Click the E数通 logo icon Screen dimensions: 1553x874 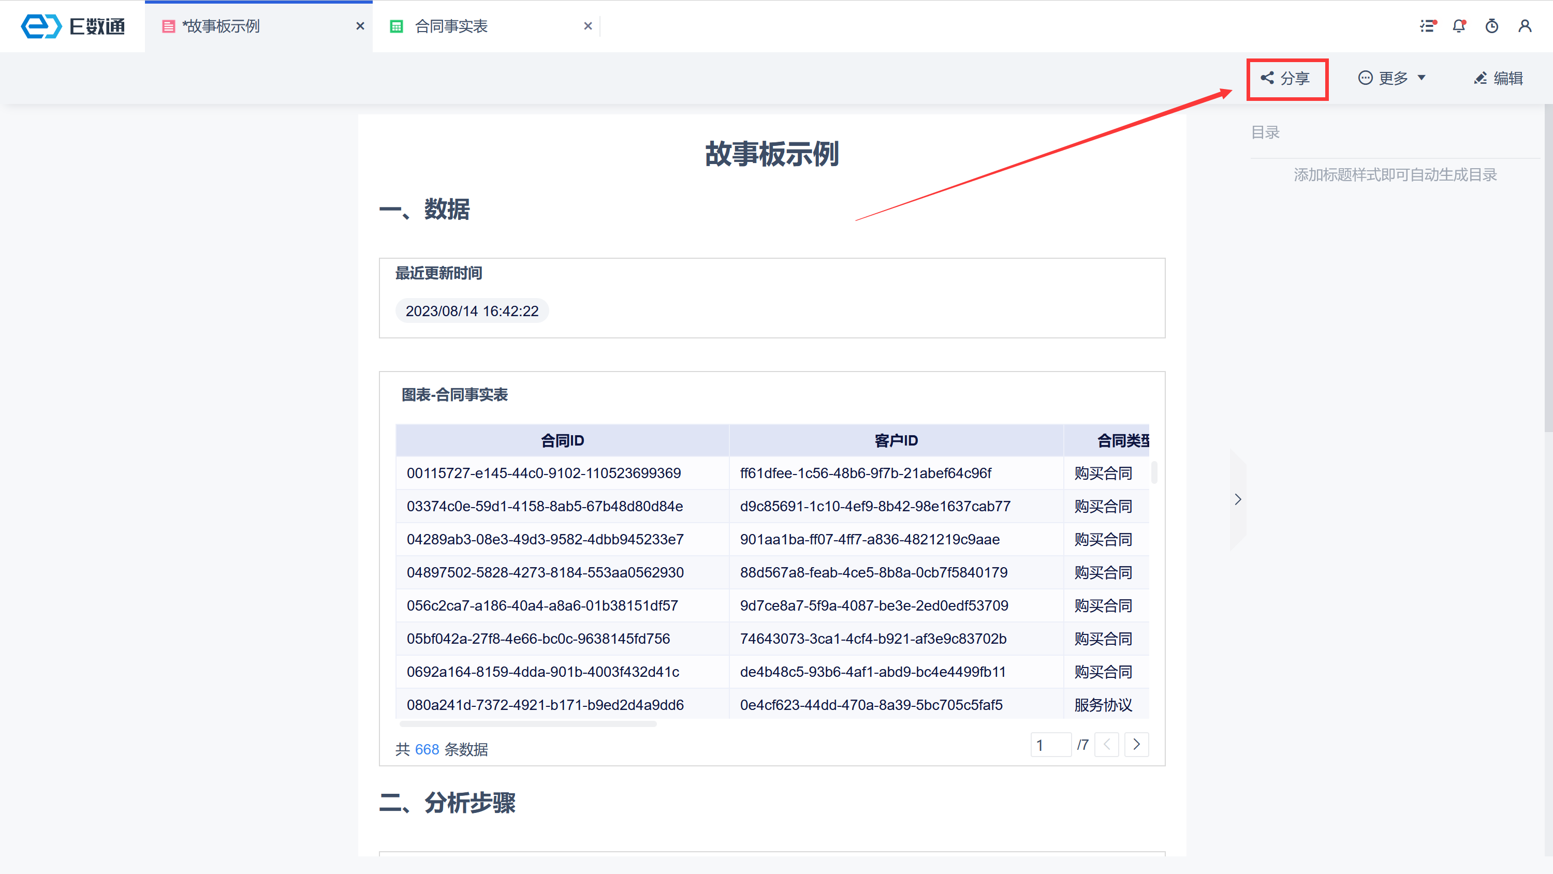(41, 26)
